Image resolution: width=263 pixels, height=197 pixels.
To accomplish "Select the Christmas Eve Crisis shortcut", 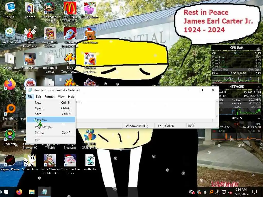I will 70,164.
